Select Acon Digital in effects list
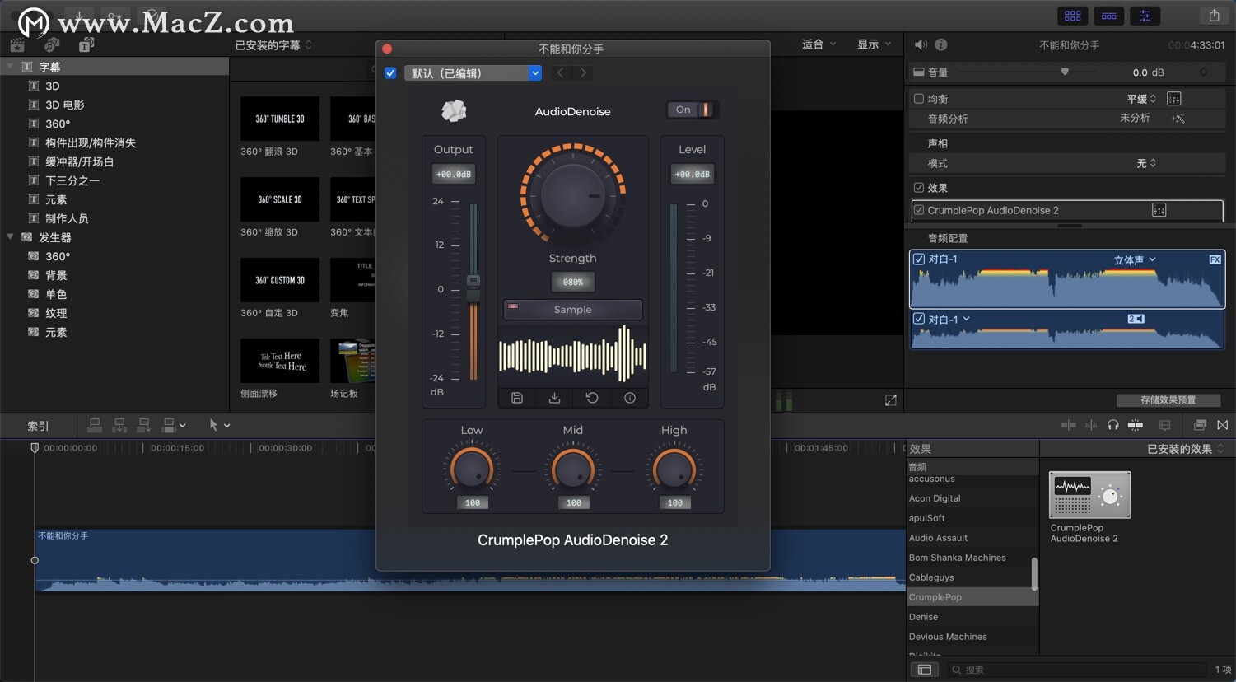 935,498
